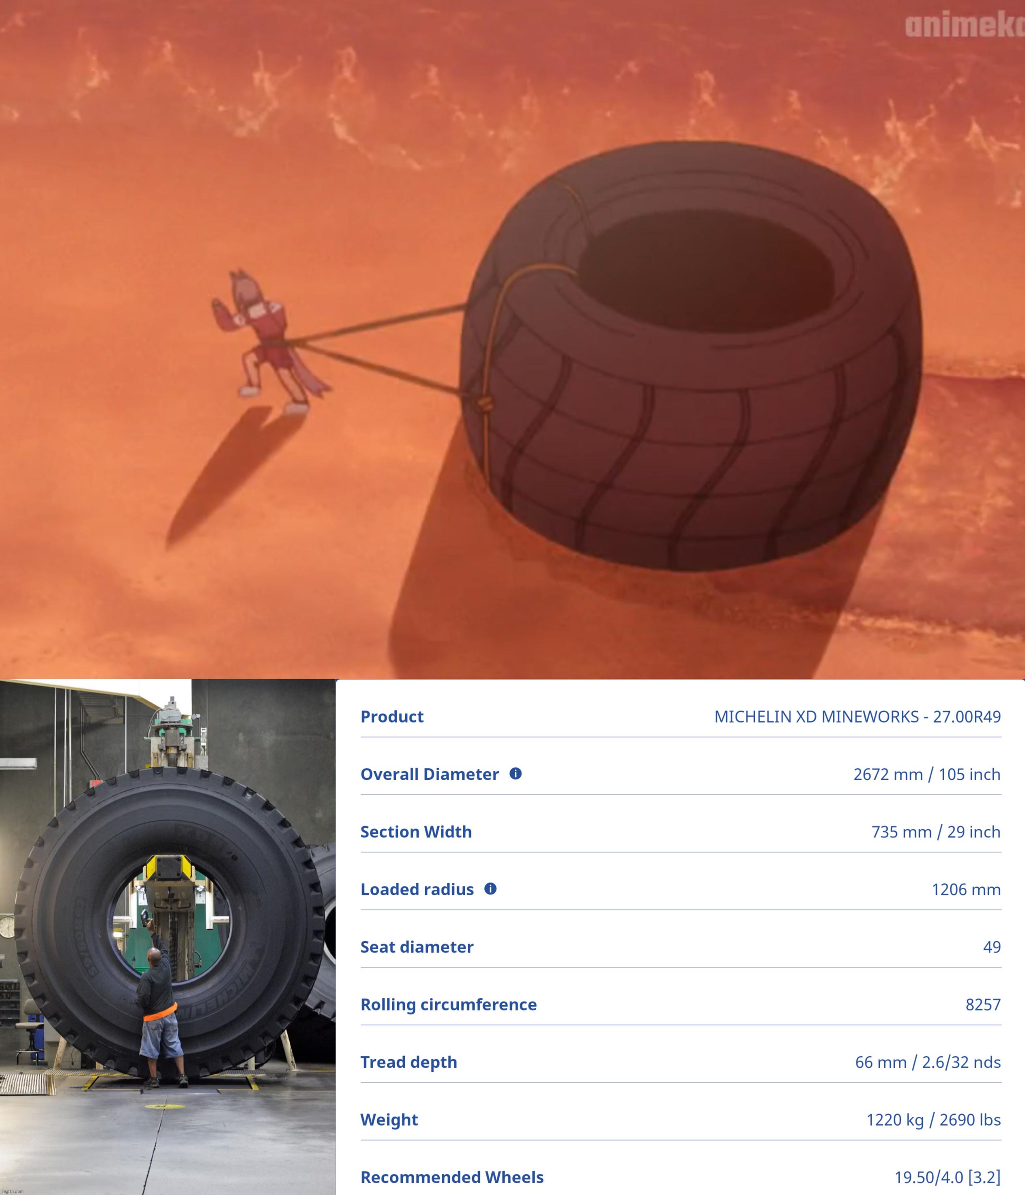Click the Tread depth label

(x=408, y=1062)
